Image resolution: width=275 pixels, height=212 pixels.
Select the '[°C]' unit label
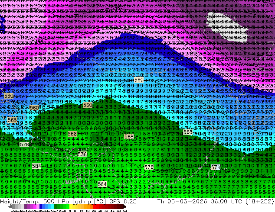pyautogui.click(x=101, y=202)
